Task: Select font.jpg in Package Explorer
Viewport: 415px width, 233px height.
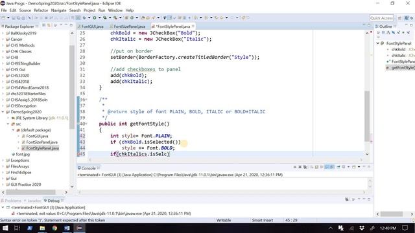Action: 23,154
